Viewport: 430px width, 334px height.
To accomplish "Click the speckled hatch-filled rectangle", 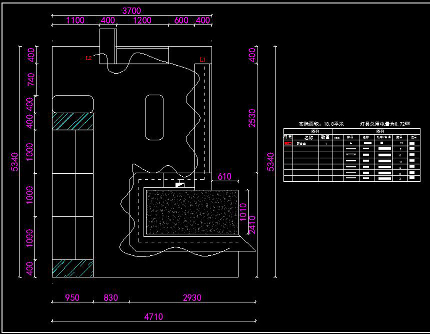I will point(191,212).
